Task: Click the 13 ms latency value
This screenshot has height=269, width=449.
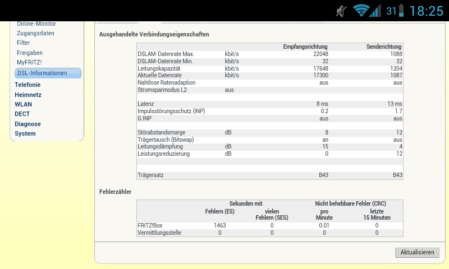Action: tap(395, 104)
